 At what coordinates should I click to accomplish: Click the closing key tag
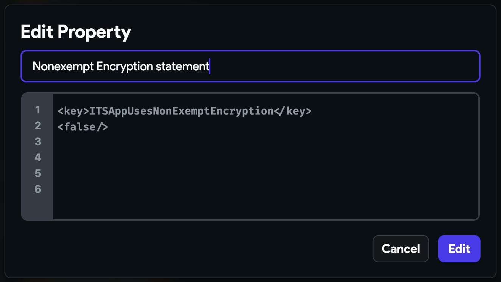(x=293, y=111)
